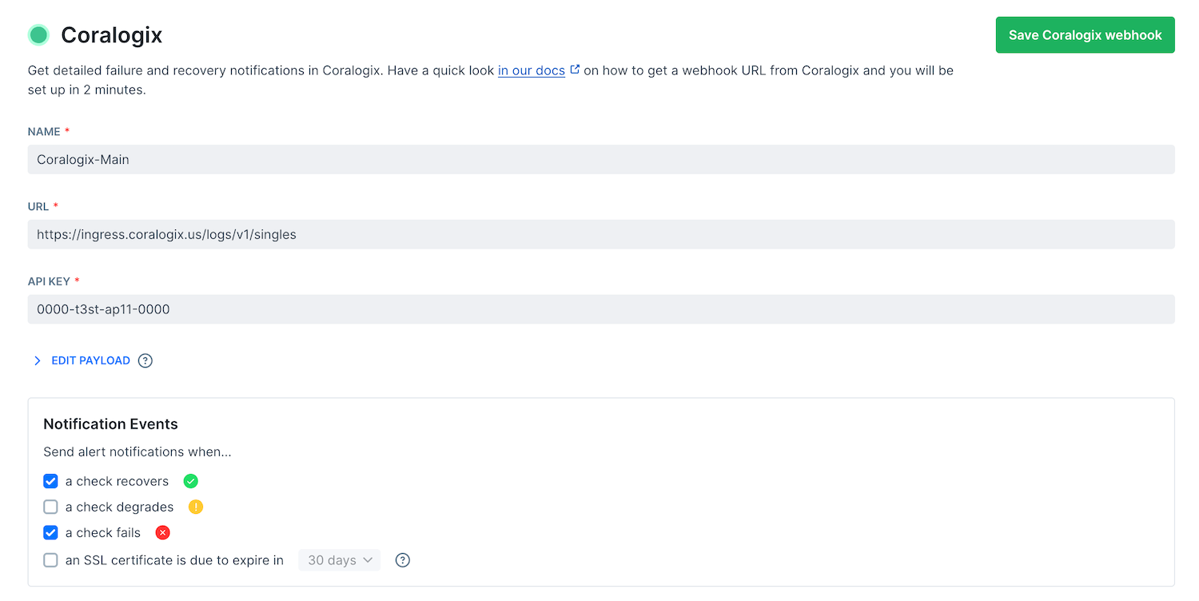Viewport: 1199px width, 601px height.
Task: Enable SSL certificate expiry notifications
Action: (x=50, y=560)
